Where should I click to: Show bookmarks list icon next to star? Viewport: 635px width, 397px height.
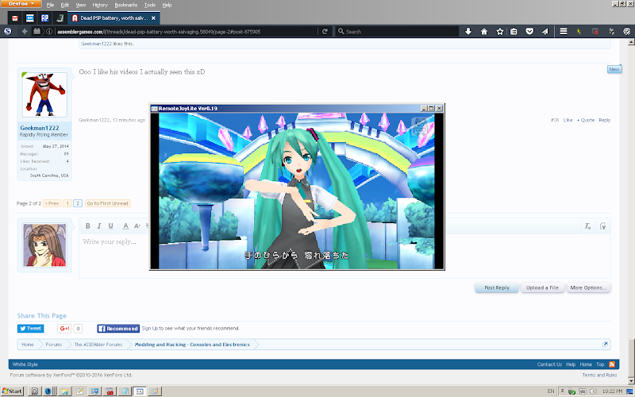(x=514, y=31)
